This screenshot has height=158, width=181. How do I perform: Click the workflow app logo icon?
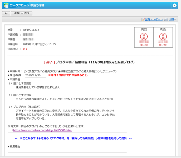pos(6,5)
